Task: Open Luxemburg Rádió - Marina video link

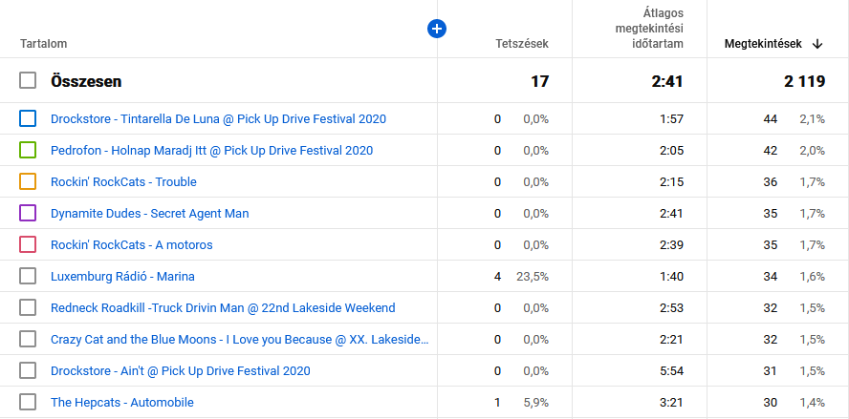Action: pyautogui.click(x=122, y=277)
